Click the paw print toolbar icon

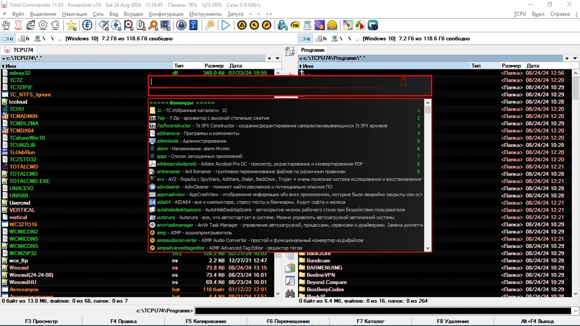click(x=6, y=25)
